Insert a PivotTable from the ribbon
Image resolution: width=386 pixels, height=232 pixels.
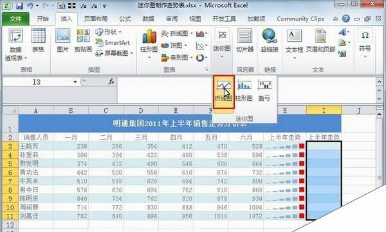coord(15,45)
